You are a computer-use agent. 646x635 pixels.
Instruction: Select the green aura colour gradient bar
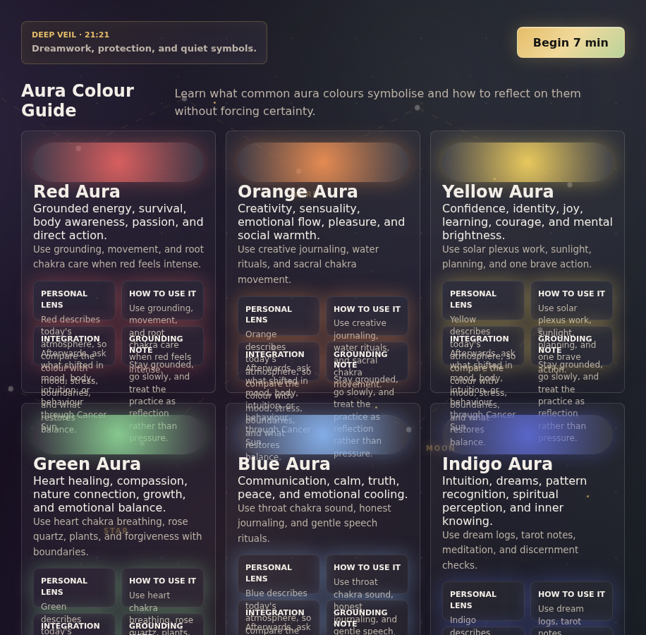(x=118, y=435)
